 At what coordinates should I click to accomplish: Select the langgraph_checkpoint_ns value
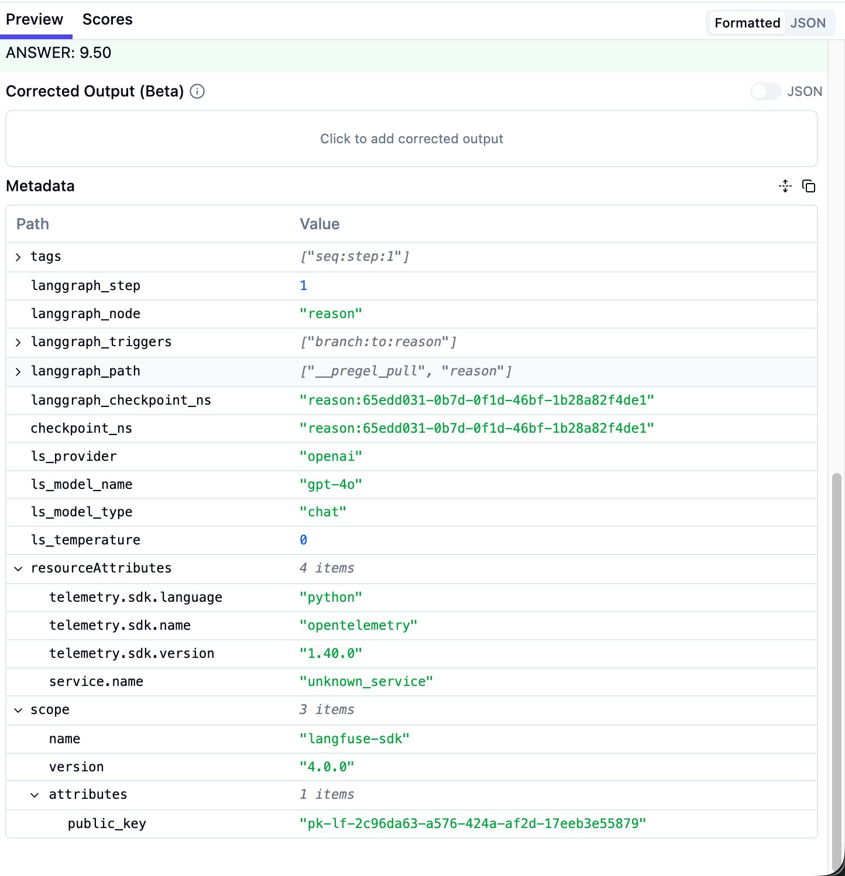[478, 400]
